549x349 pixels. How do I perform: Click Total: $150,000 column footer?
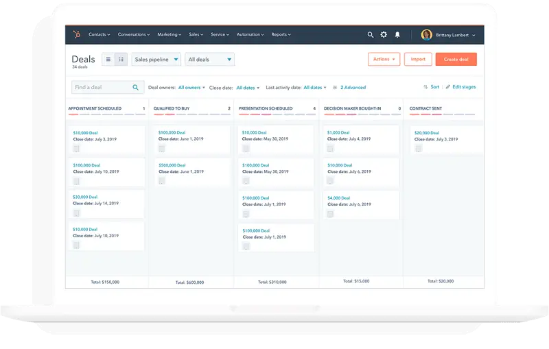point(105,282)
